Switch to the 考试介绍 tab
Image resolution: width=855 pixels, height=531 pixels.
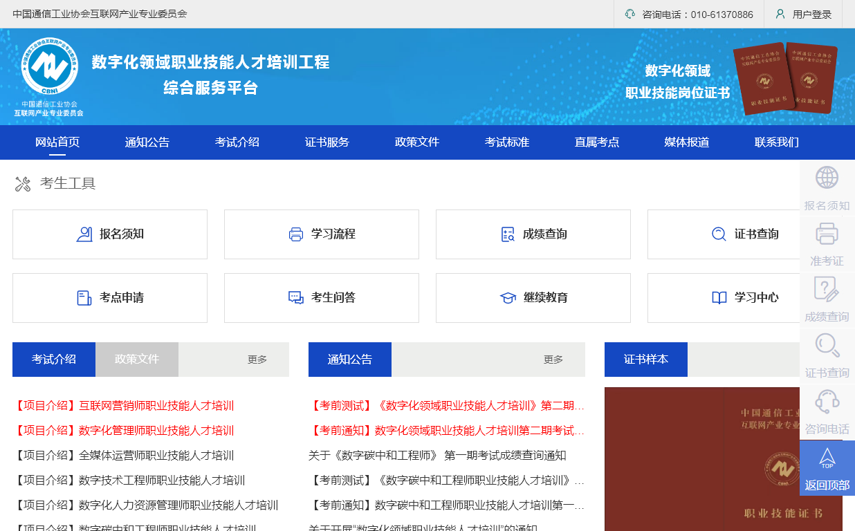coord(54,360)
